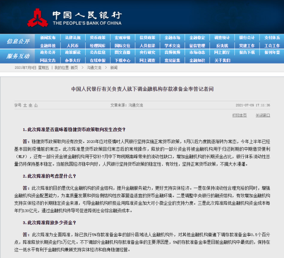Viewport: 284px width, 258px height.
Task: Set font size to 中 (medium)
Action: coord(31,105)
